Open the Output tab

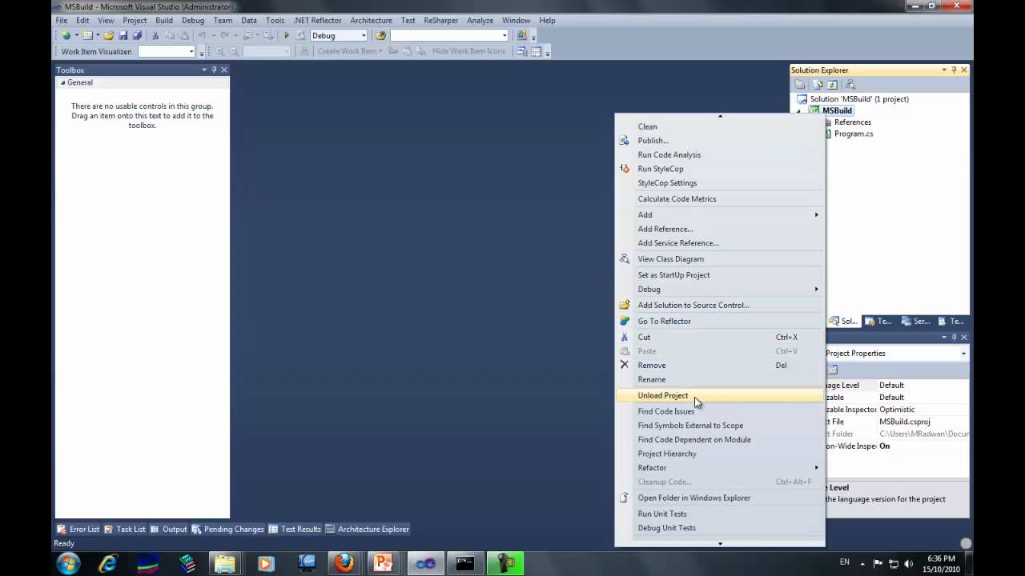point(168,529)
